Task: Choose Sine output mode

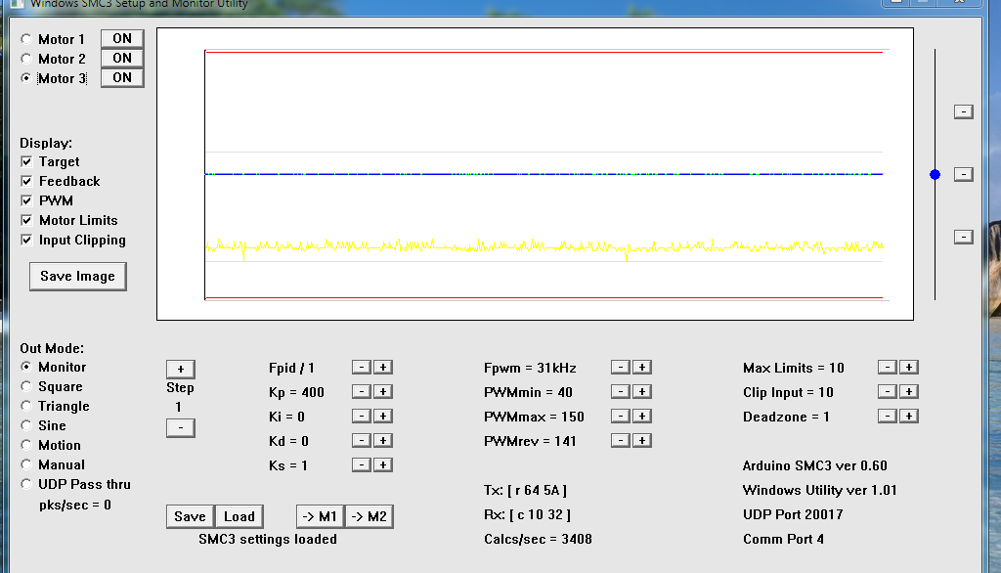Action: (x=26, y=425)
